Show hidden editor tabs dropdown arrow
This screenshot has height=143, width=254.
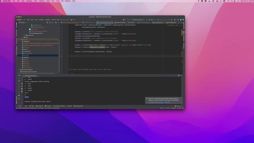[x=179, y=23]
